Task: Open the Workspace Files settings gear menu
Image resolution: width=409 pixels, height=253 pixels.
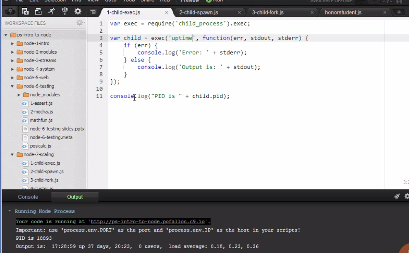Action: [81, 23]
